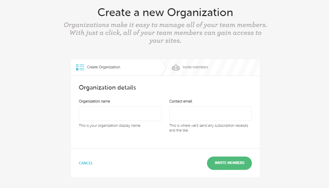Click the Contact email field label

click(181, 101)
